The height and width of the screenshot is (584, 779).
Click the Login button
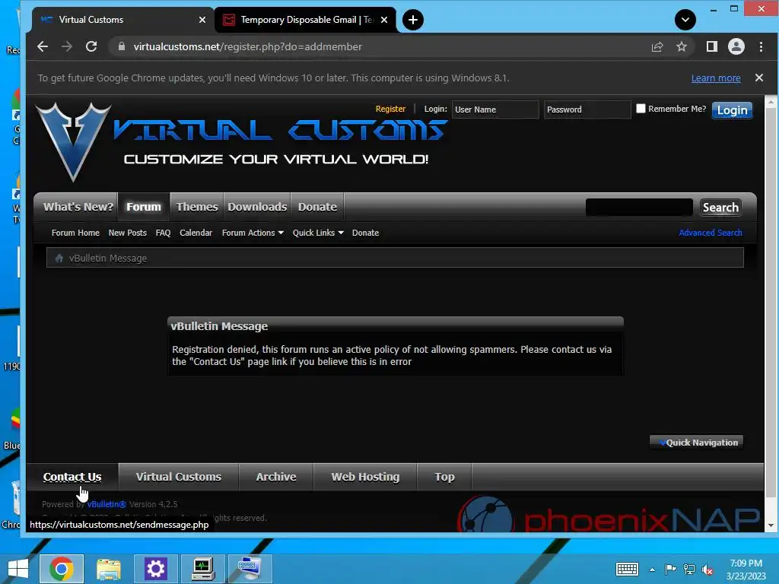click(x=732, y=110)
